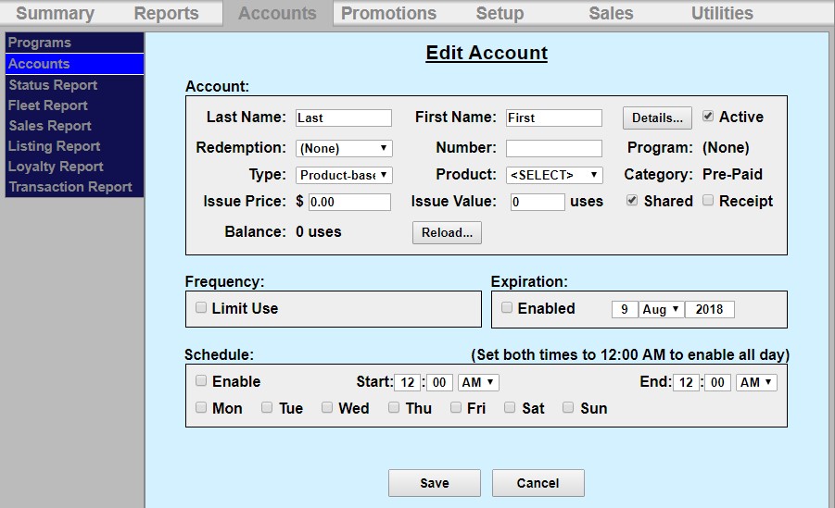Image resolution: width=835 pixels, height=508 pixels.
Task: Open the Start time AM/PM dropdown
Action: [x=478, y=382]
